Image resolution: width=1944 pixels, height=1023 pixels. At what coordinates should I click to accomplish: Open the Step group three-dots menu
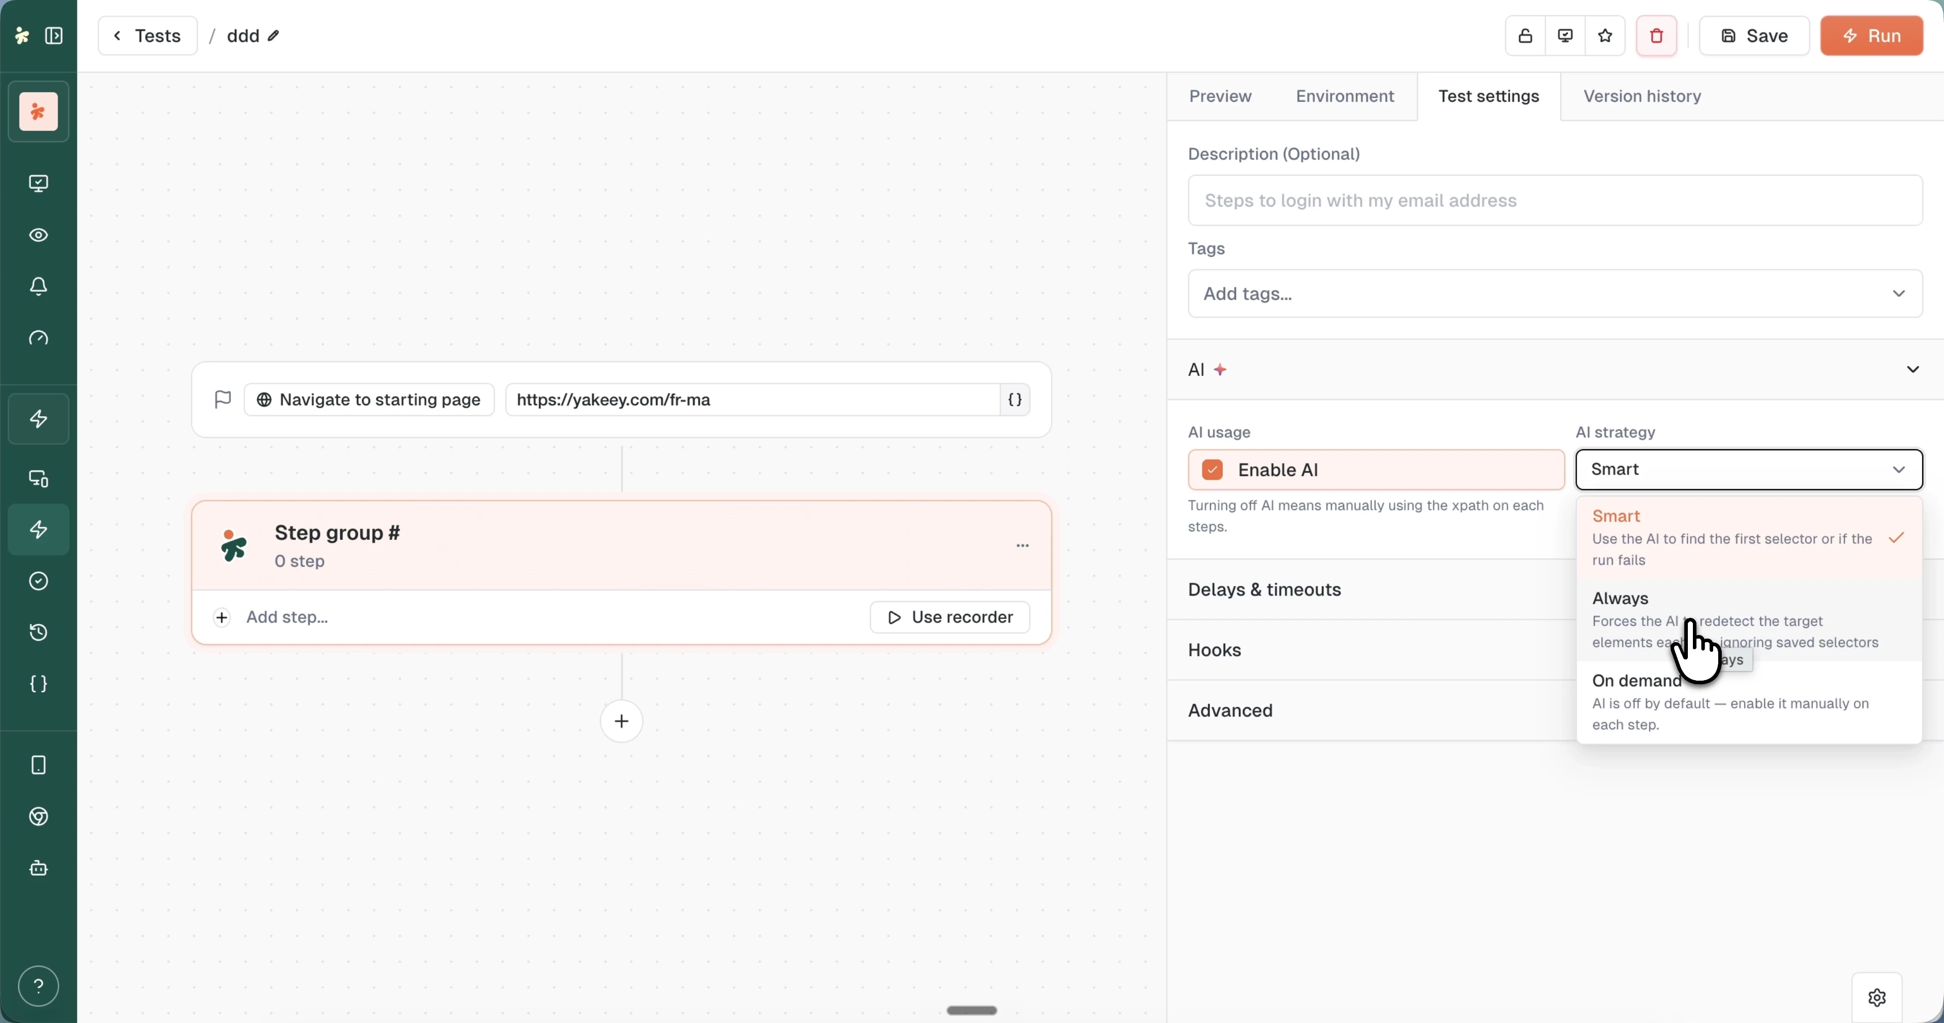tap(1023, 545)
